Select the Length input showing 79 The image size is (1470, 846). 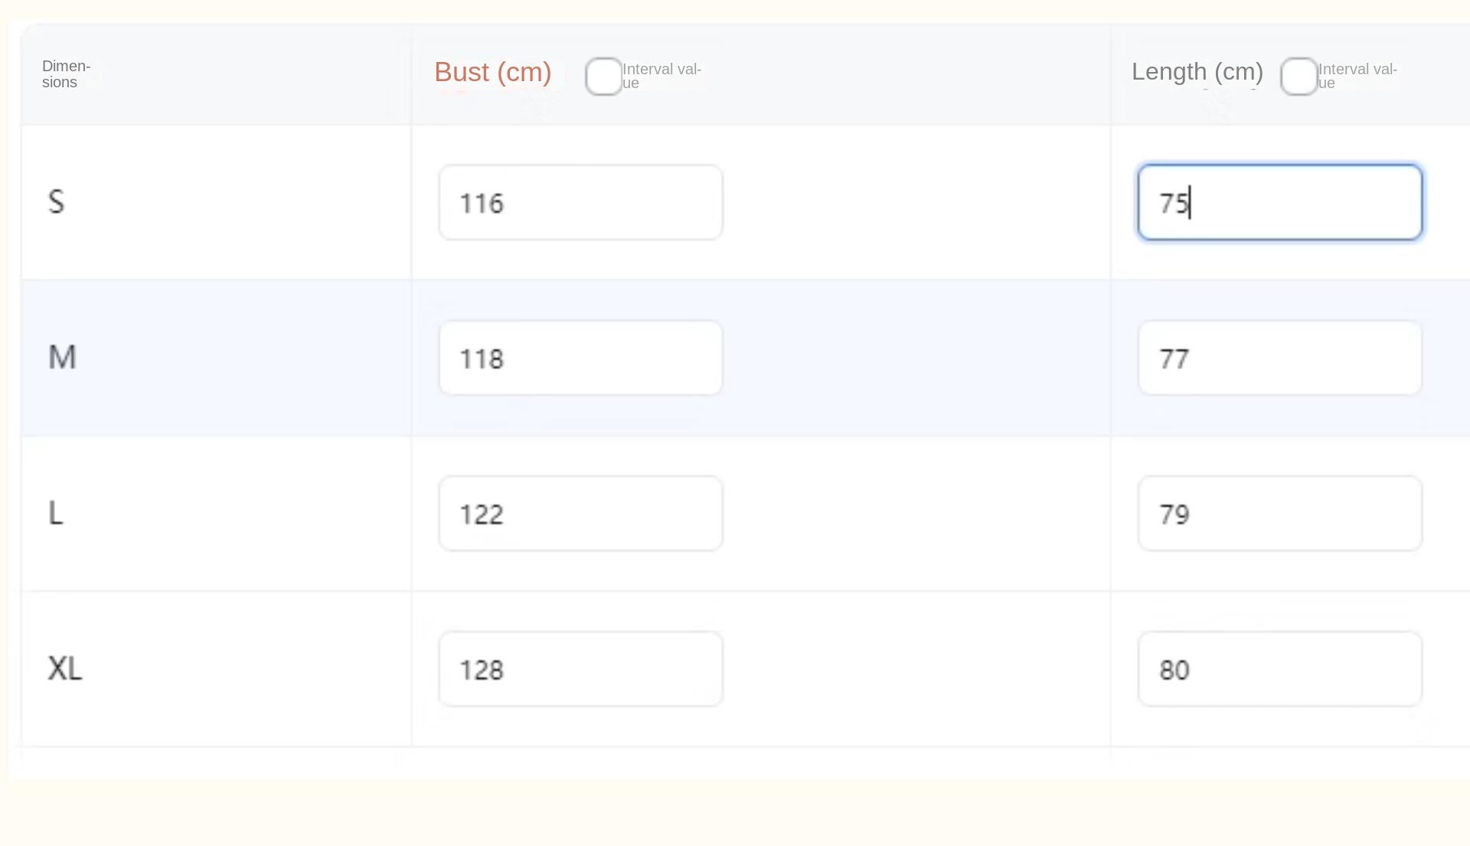(1279, 514)
